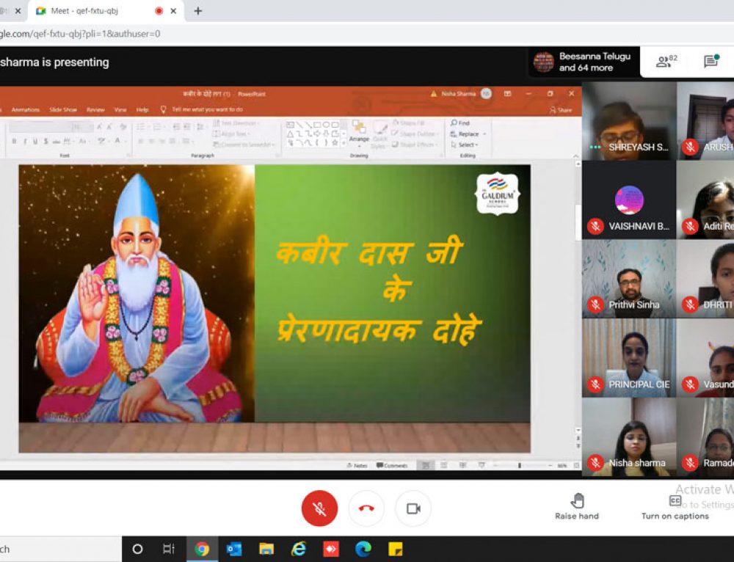This screenshot has height=562, width=734.
Task: Open the Review ribbon tab
Action: point(95,109)
